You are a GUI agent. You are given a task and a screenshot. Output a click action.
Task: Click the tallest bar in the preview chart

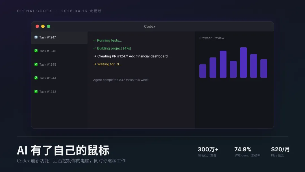[243, 63]
